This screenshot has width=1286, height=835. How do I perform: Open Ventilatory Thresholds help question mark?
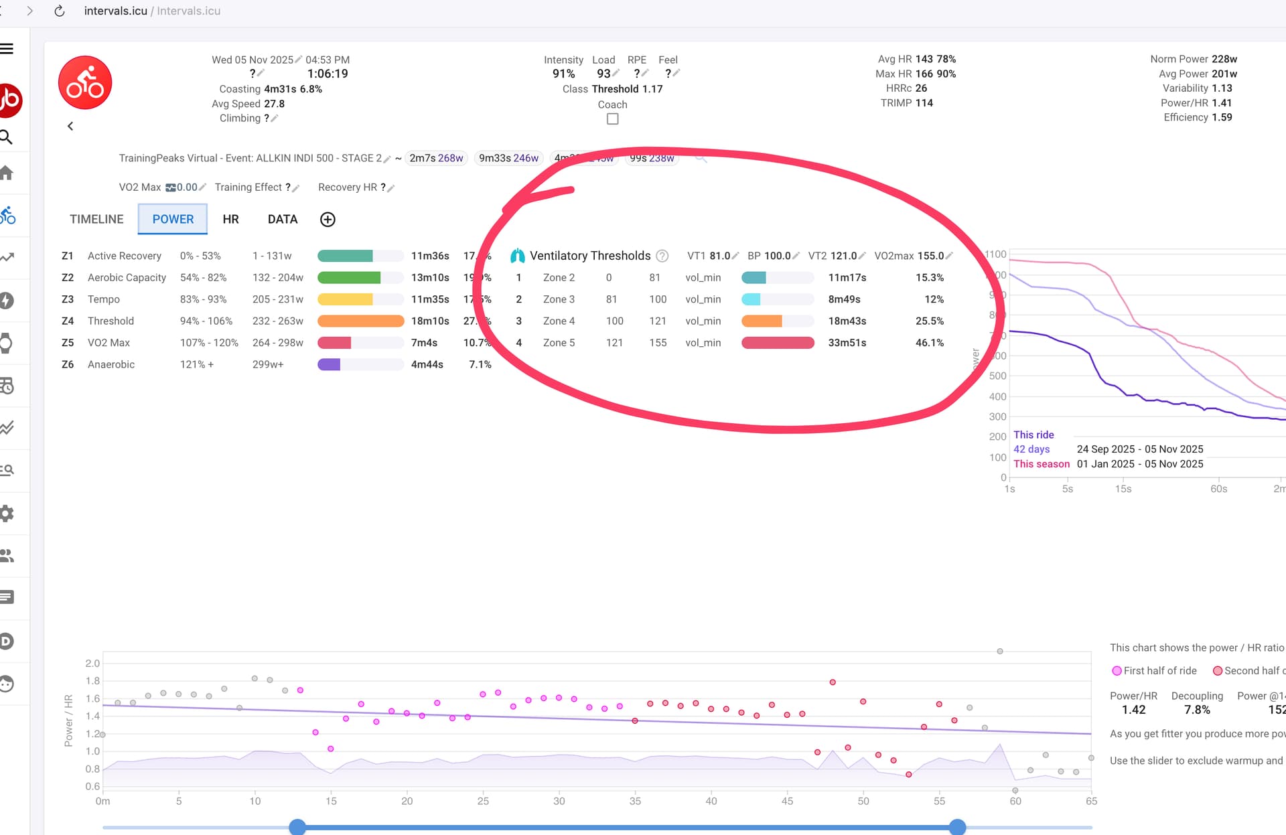point(662,256)
